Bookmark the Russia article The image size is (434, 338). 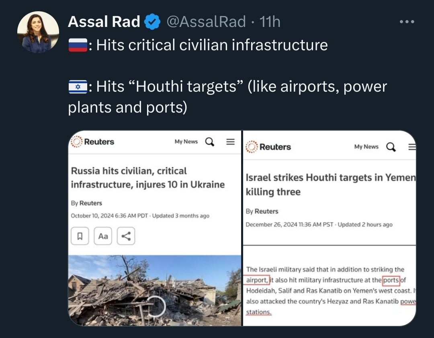tap(80, 236)
